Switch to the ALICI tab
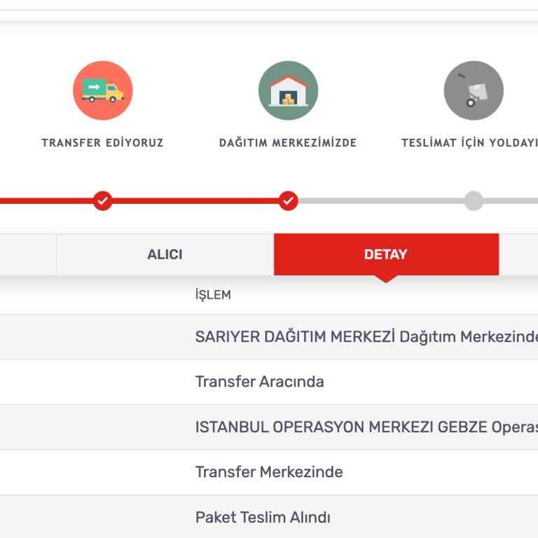This screenshot has width=538, height=538. point(165,254)
